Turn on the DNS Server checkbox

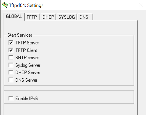tap(11, 80)
